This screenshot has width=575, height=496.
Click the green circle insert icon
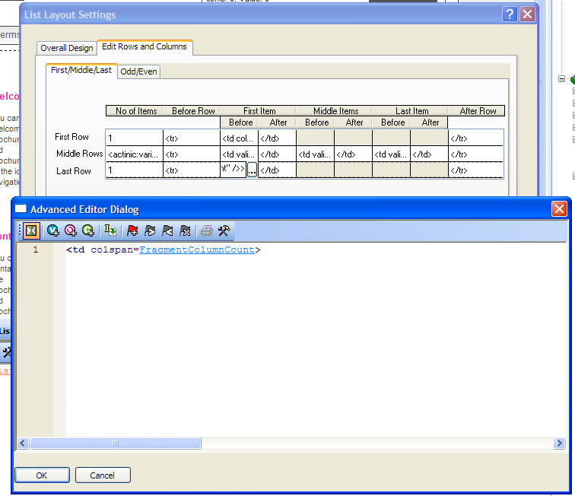[88, 231]
